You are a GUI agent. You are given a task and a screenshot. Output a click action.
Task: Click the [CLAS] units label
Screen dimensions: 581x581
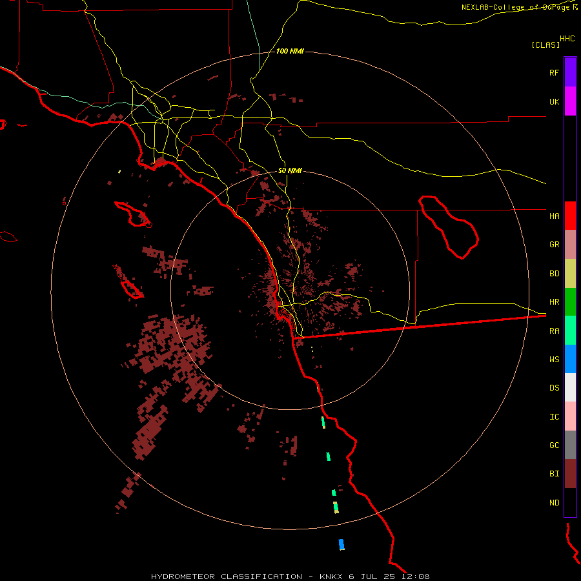click(x=545, y=45)
